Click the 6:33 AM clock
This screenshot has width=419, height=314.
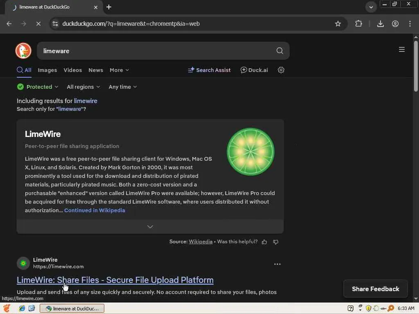[406, 308]
